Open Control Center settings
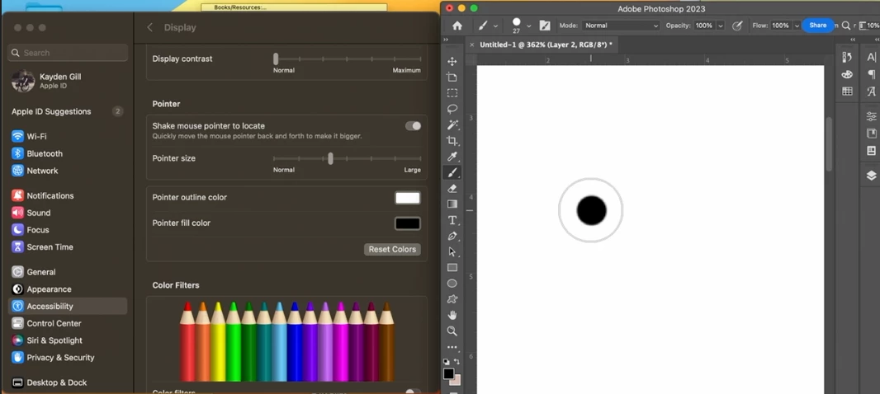This screenshot has width=880, height=394. point(68,323)
